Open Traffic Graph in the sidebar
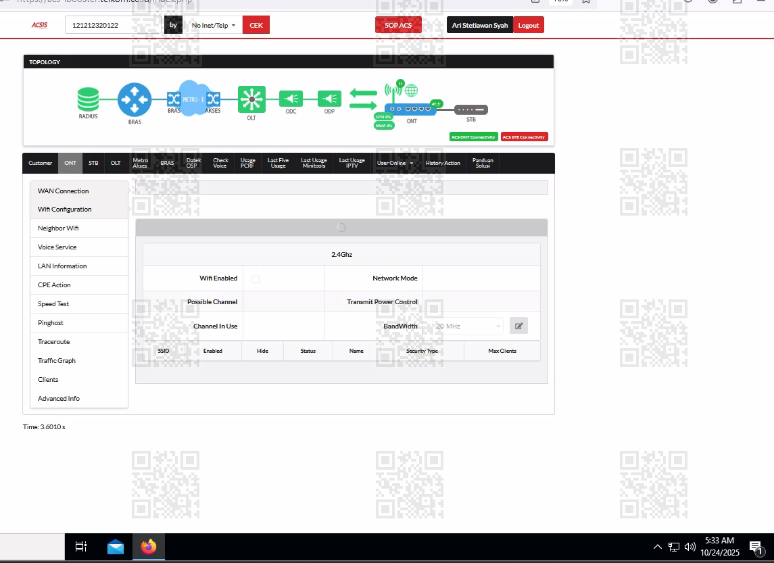 79,361
